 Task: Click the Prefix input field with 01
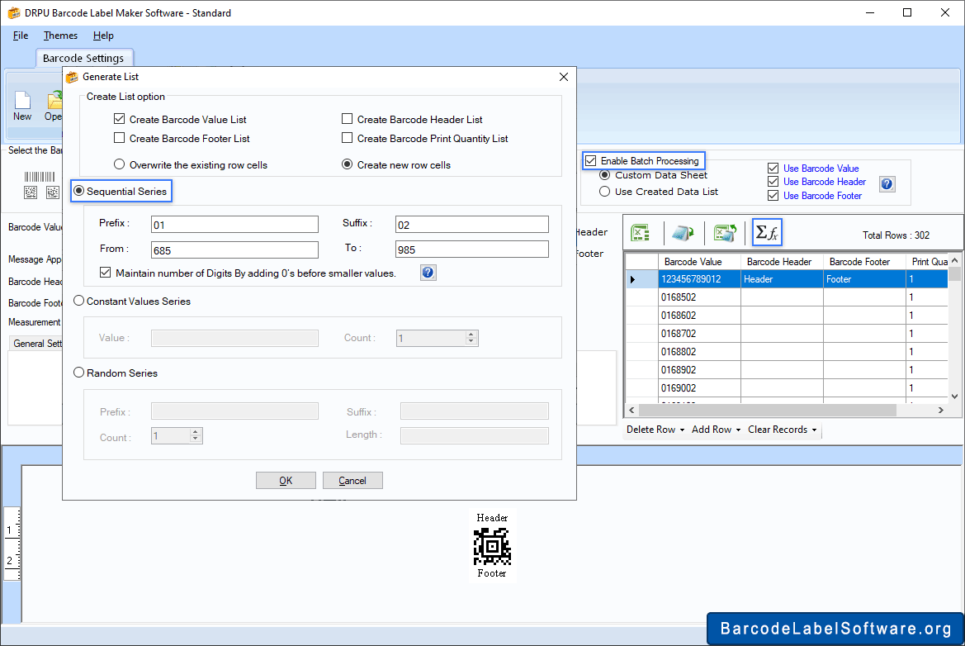pos(234,225)
